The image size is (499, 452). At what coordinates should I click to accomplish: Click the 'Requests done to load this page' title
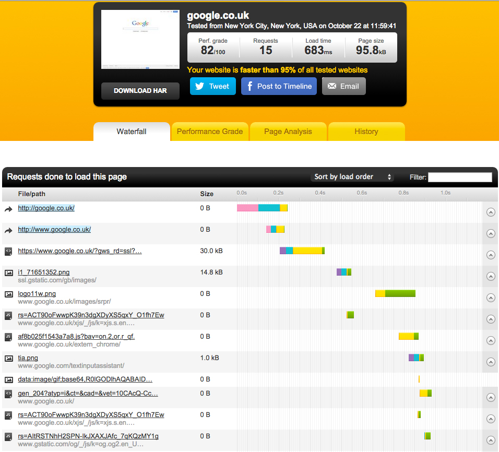(x=67, y=176)
